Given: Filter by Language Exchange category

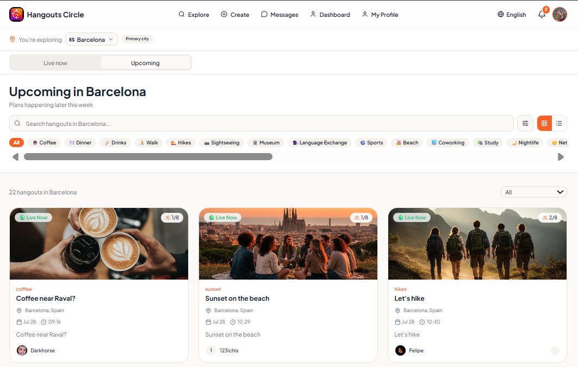Looking at the screenshot, I should (320, 142).
